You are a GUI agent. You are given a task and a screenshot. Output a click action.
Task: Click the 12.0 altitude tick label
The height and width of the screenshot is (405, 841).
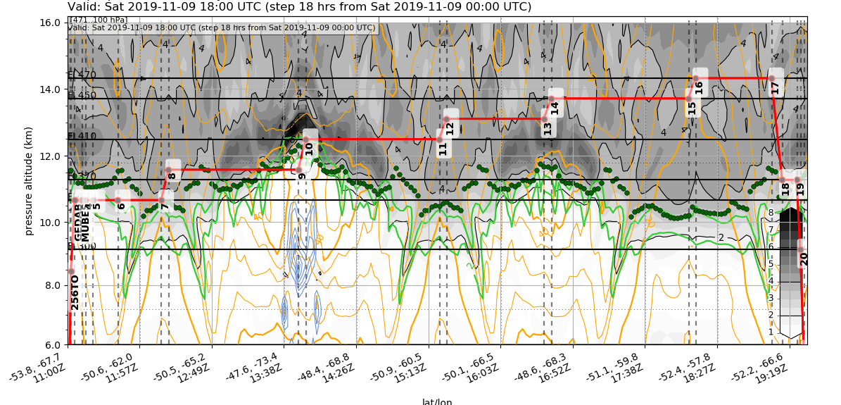click(x=51, y=156)
